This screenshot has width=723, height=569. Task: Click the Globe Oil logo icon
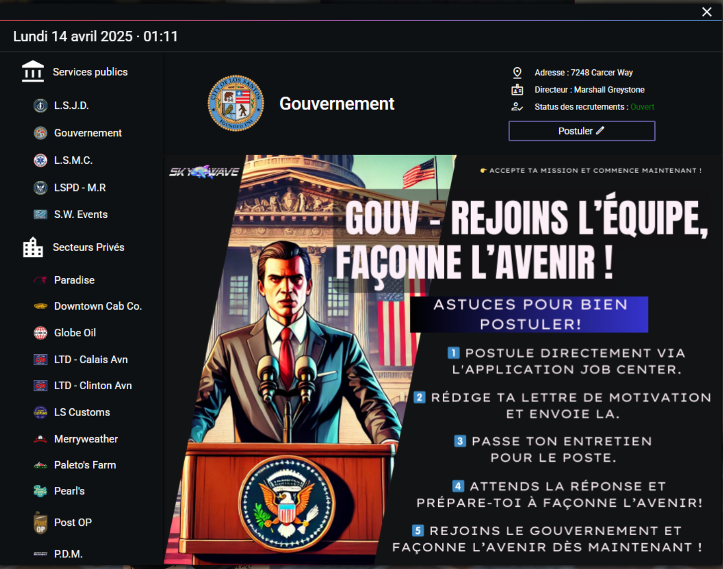click(x=41, y=333)
